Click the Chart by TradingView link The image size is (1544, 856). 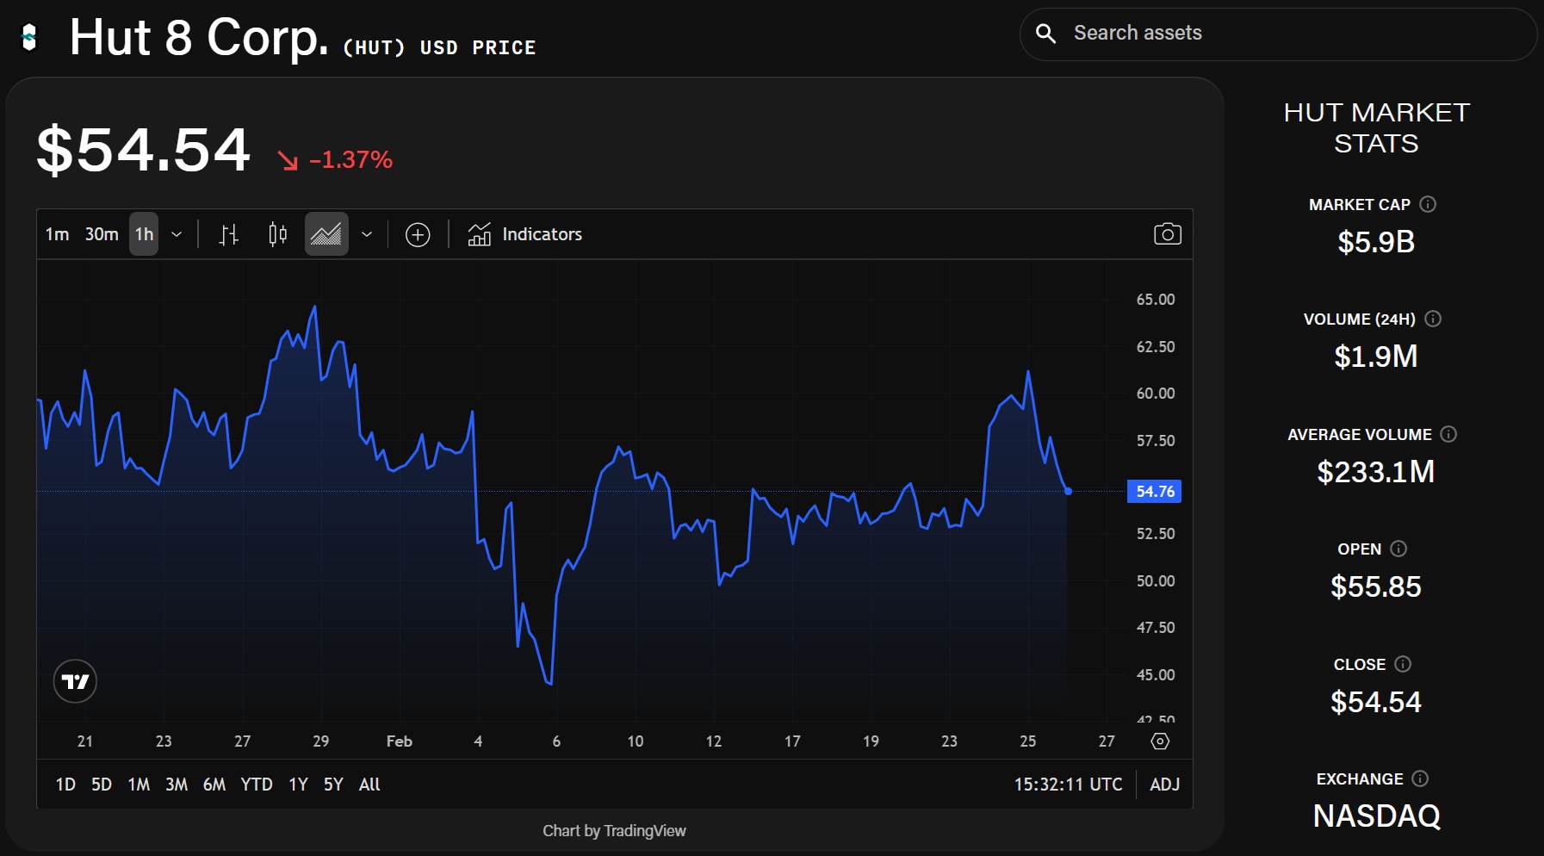tap(614, 831)
